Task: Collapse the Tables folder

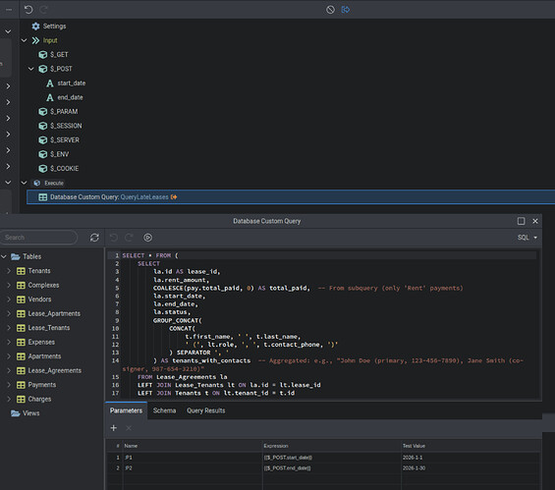Action: [4, 256]
